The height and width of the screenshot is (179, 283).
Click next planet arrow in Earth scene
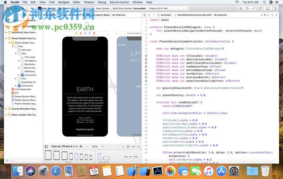click(x=105, y=64)
